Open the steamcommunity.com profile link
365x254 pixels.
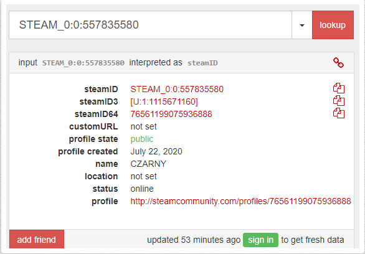240,201
